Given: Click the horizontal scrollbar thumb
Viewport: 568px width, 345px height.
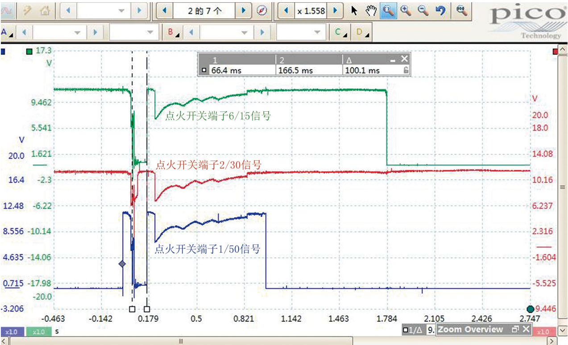Looking at the screenshot, I should [x=181, y=341].
